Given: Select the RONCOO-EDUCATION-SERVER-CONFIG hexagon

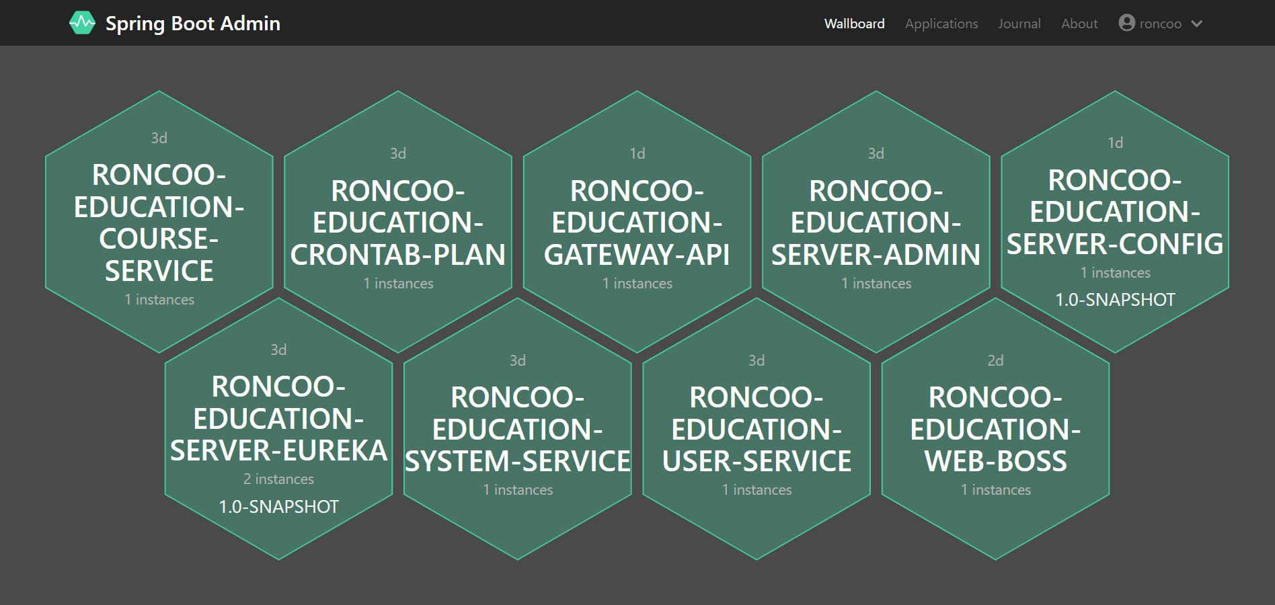Looking at the screenshot, I should 1115,222.
